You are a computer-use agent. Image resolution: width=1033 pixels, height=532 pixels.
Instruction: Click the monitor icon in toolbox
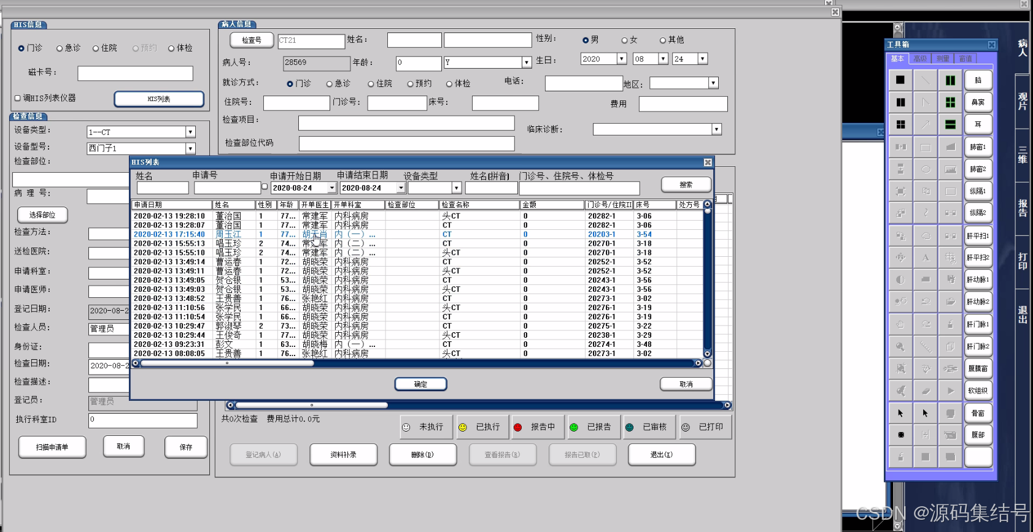pos(950,413)
